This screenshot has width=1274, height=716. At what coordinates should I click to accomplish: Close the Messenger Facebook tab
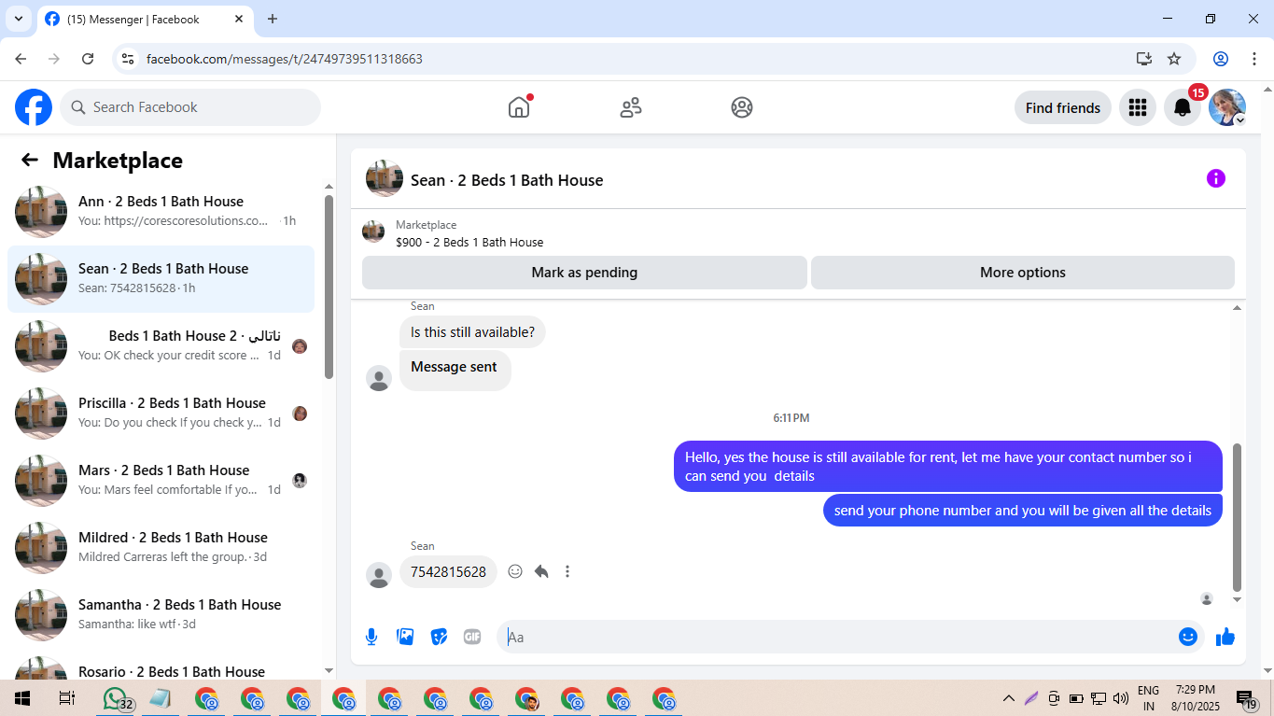238,19
